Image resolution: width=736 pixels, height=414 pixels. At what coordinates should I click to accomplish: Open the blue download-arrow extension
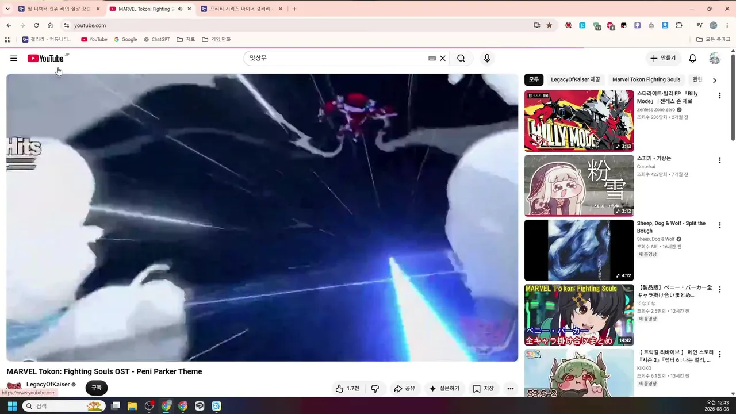665,25
